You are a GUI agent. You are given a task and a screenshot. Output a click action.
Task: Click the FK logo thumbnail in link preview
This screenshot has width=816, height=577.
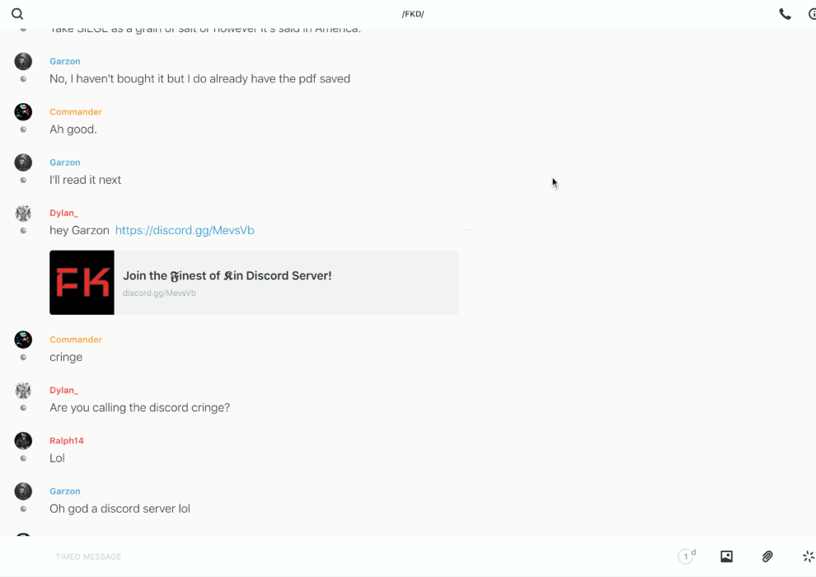coord(82,283)
